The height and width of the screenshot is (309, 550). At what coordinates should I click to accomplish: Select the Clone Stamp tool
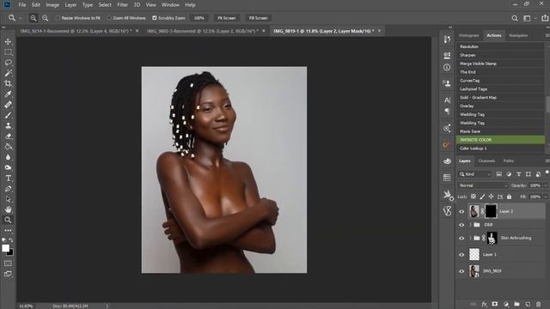point(8,126)
